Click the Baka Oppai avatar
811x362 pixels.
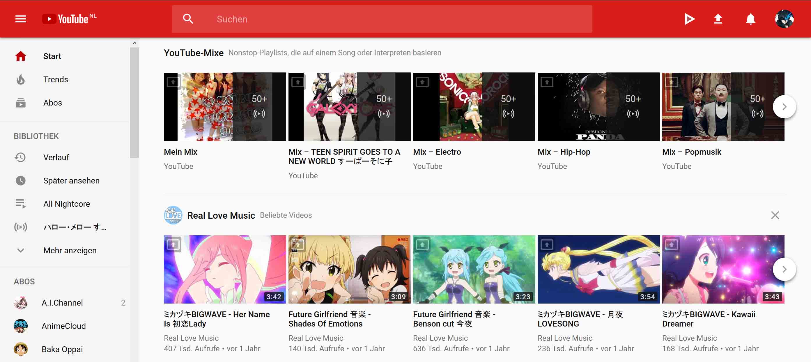point(21,349)
